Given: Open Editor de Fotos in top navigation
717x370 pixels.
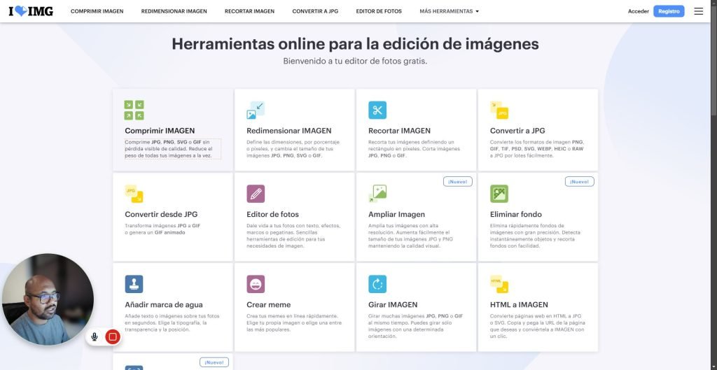Looking at the screenshot, I should tap(379, 11).
